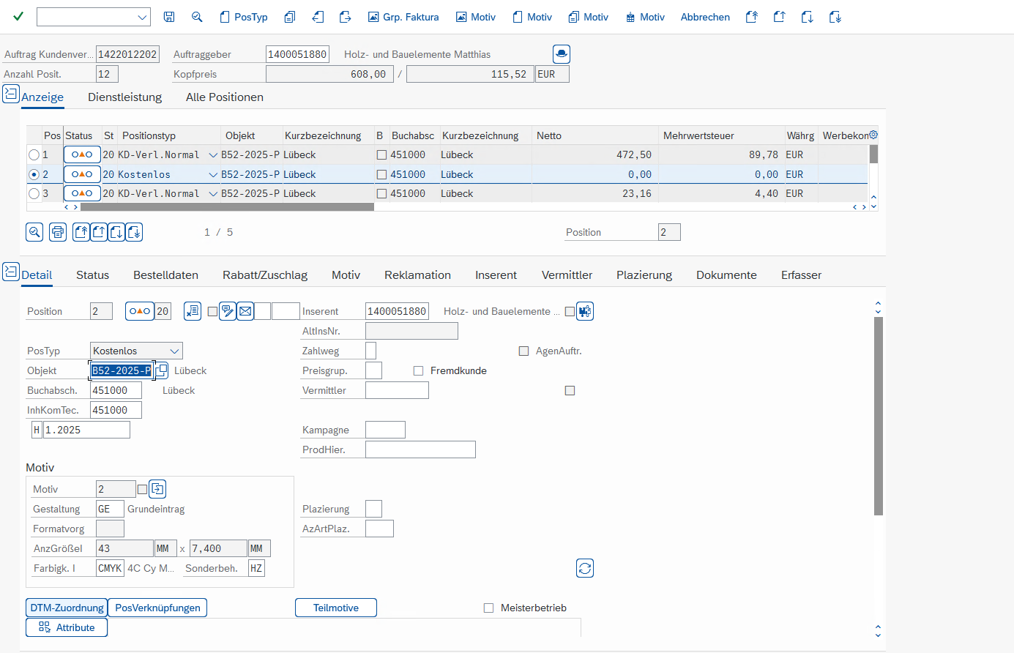The width and height of the screenshot is (1014, 653).
Task: Open value help icon next to Objekt field
Action: [x=161, y=370]
